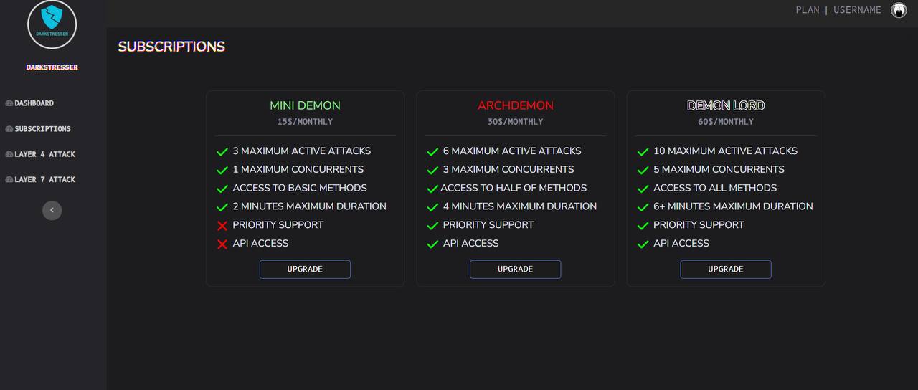
Task: Click check mark beside 3 Maximum Active Attacks
Action: (x=222, y=152)
